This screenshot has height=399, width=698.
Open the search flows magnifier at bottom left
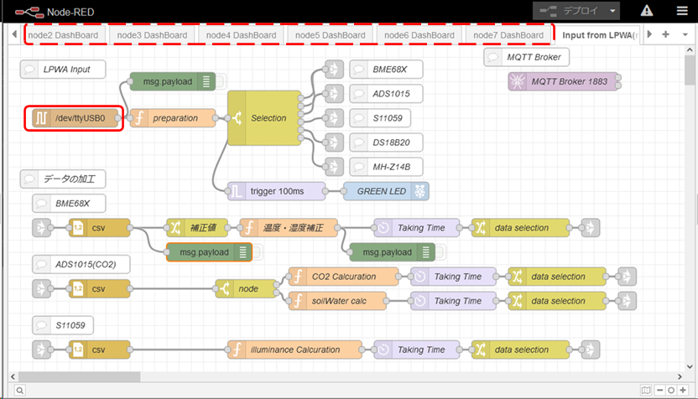click(x=19, y=390)
